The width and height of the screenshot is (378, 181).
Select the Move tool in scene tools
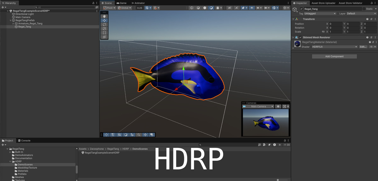point(104,20)
